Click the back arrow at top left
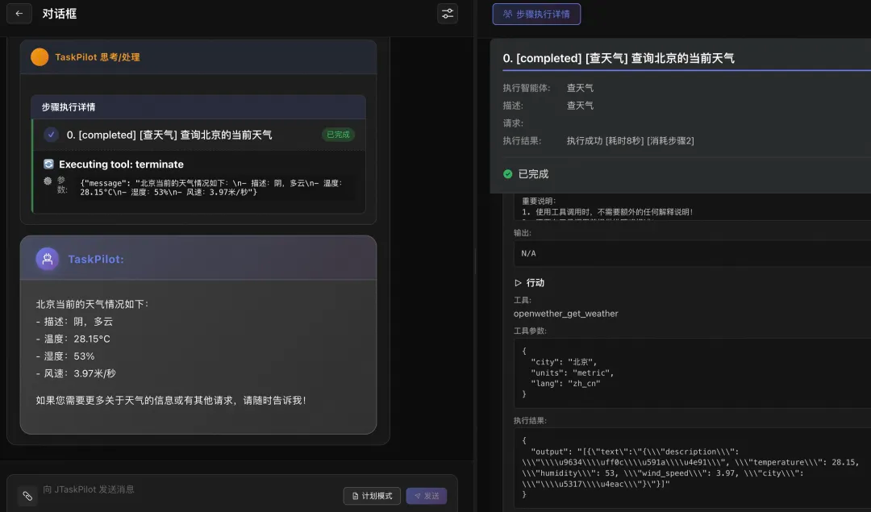 (18, 13)
